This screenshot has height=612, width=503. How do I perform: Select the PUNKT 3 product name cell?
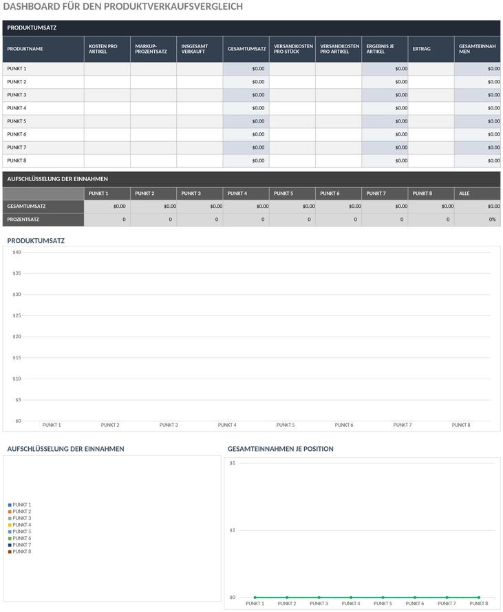click(x=43, y=95)
